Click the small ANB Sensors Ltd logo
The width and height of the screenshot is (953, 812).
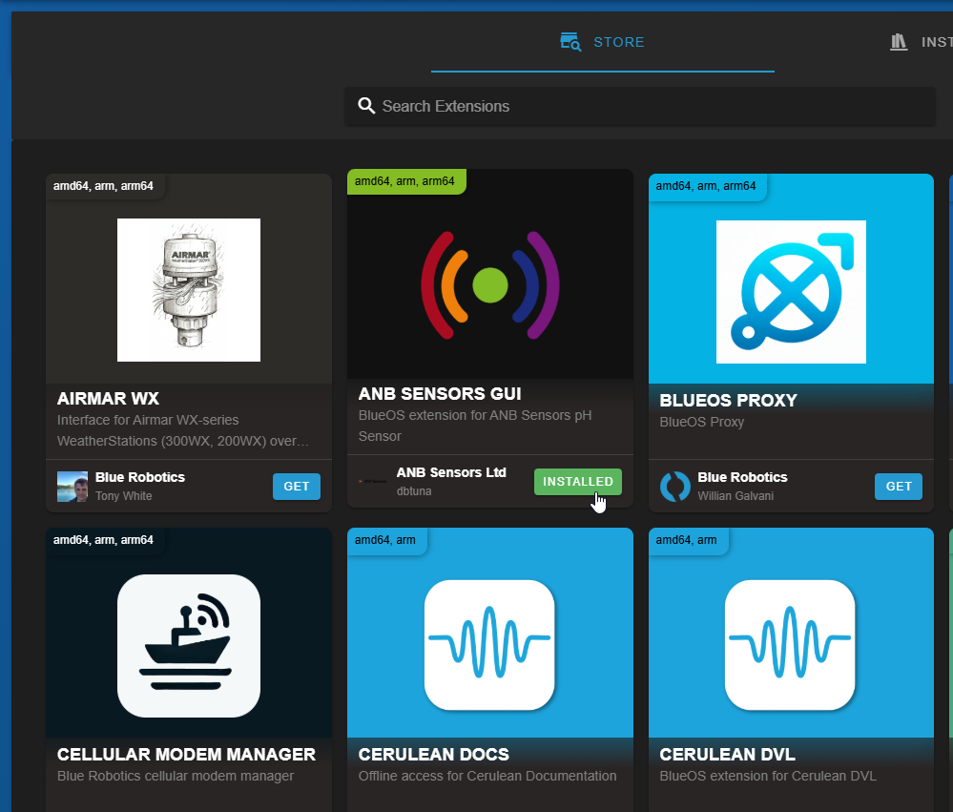(373, 481)
